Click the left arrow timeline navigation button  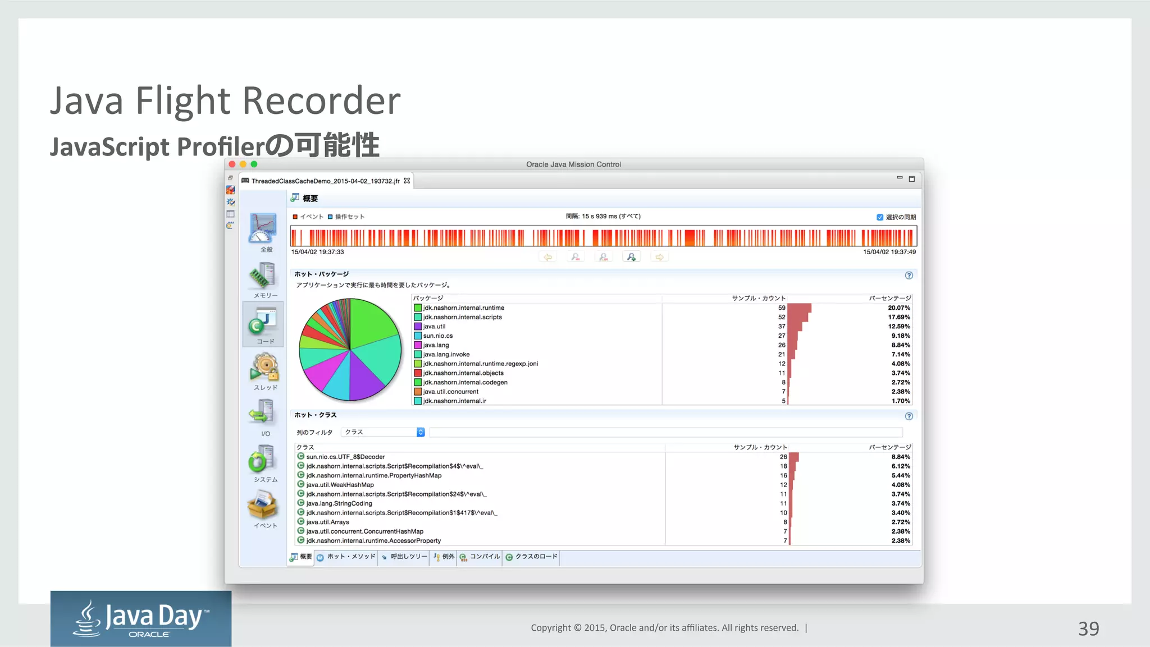[x=547, y=257]
